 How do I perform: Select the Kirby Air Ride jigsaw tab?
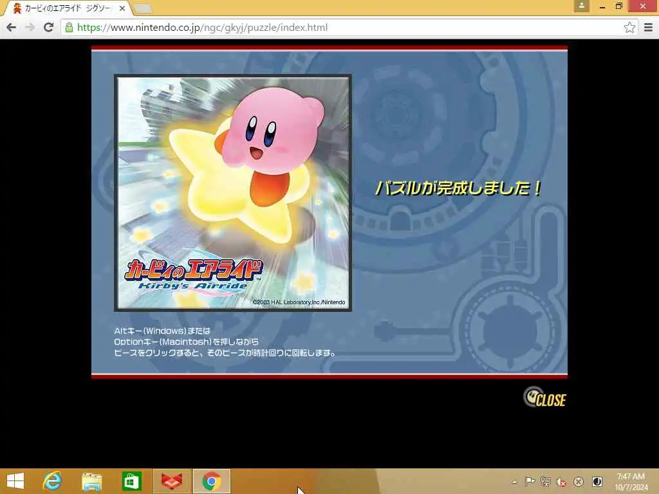coord(67,8)
